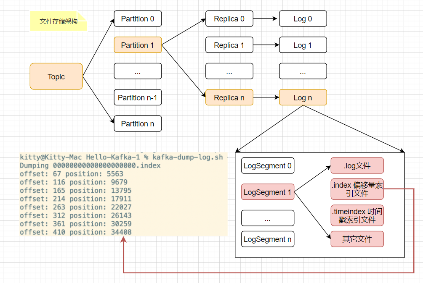The width and height of the screenshot is (423, 283).
Task: Select the Log 0 box
Action: click(x=303, y=18)
